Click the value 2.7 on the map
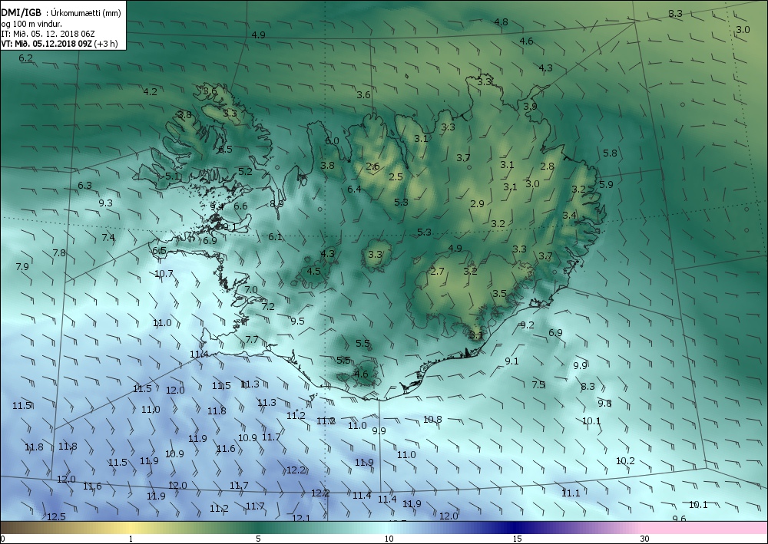Screen dimensions: 768x544 [x=437, y=271]
